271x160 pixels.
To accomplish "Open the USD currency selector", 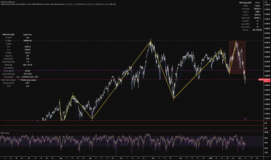I will [x=266, y=2].
